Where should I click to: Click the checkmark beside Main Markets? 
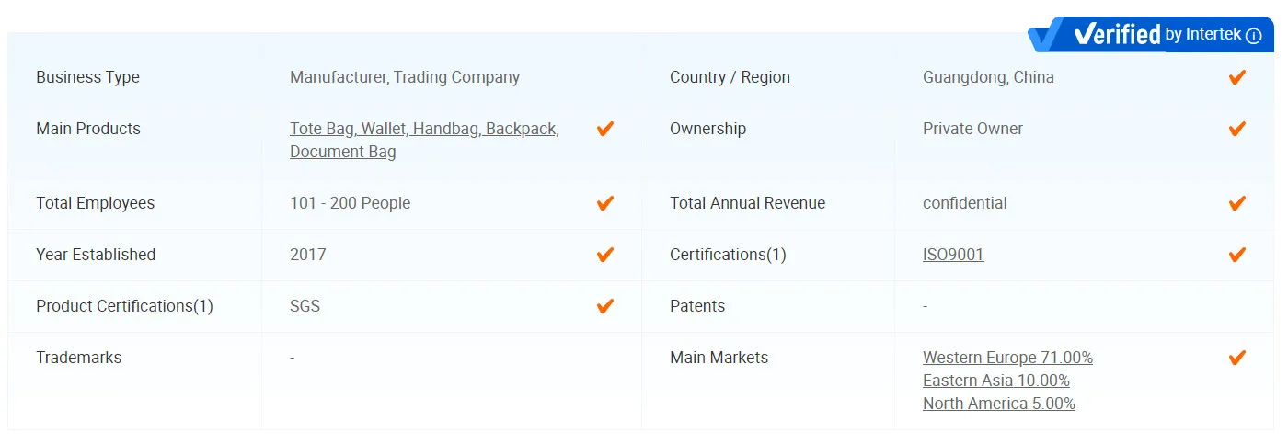(x=1237, y=358)
